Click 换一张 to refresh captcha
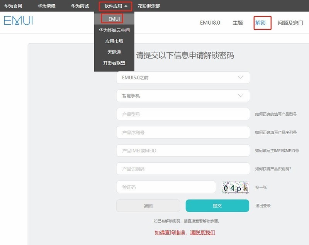 tap(261, 188)
